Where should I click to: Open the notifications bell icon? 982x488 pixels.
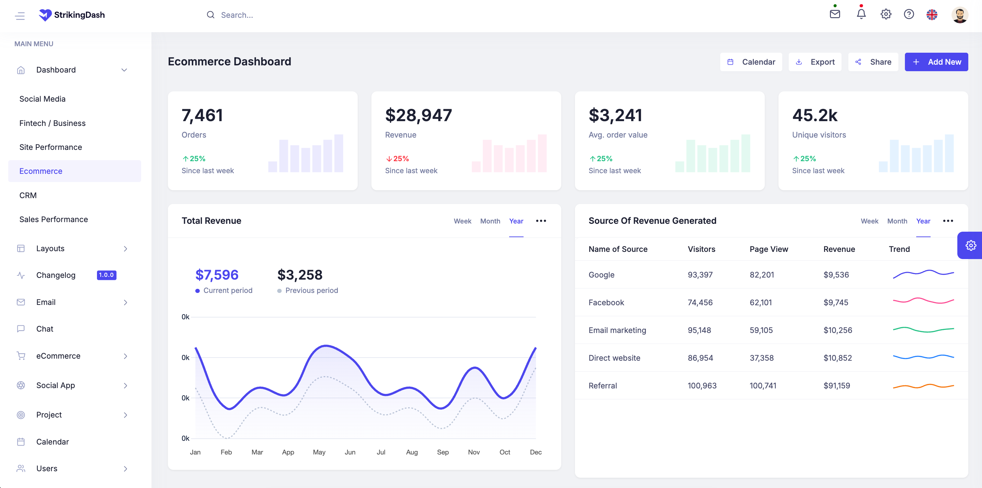861,14
